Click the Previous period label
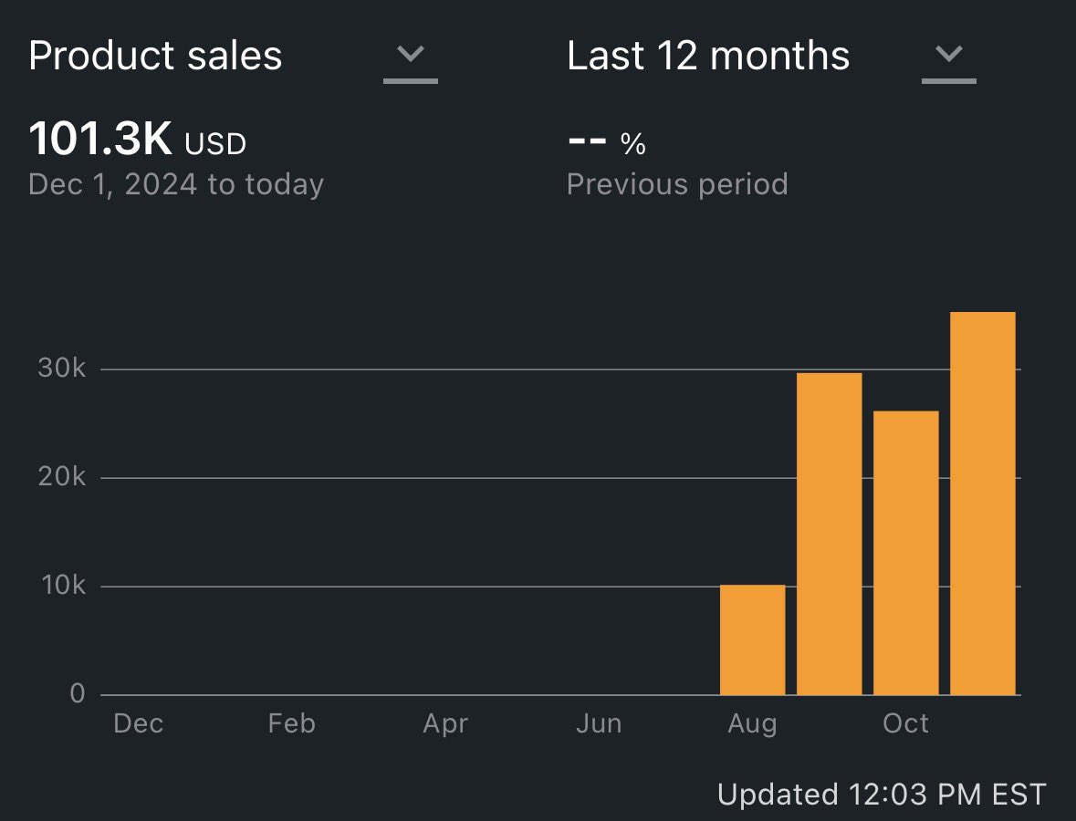Image resolution: width=1076 pixels, height=821 pixels. [x=677, y=184]
